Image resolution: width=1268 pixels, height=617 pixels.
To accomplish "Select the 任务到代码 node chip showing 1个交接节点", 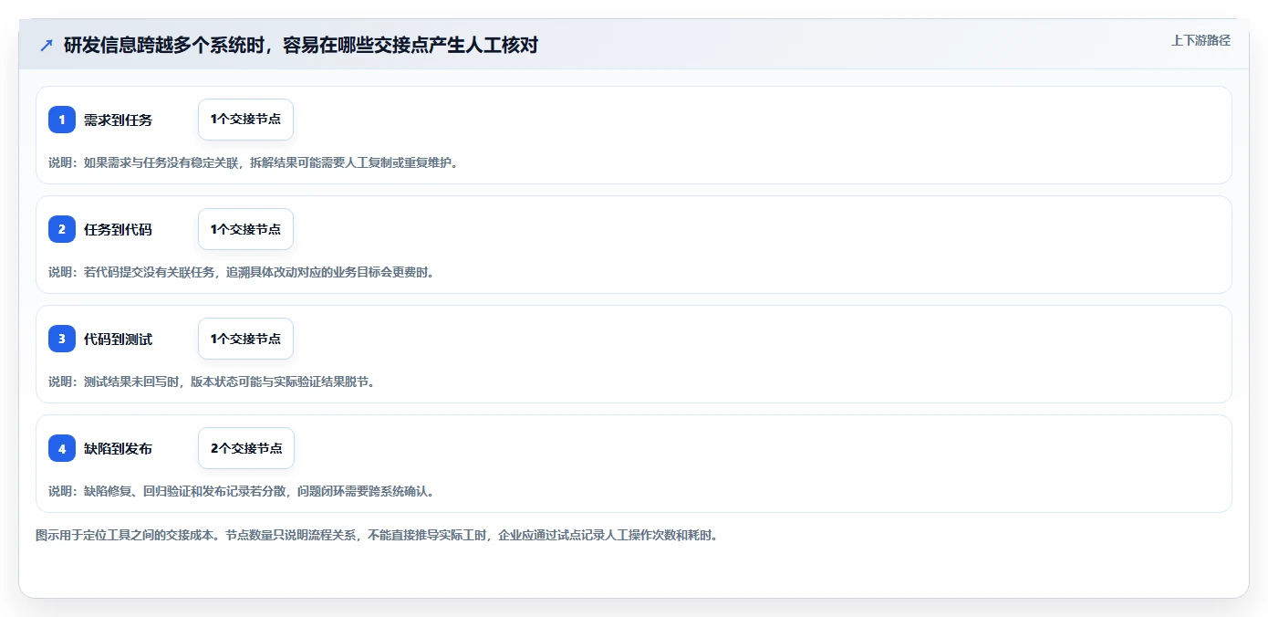I will pyautogui.click(x=245, y=229).
